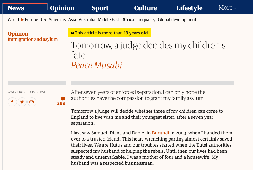The height and width of the screenshot is (170, 253).
Task: Open the 299 comments bubble
Action: click(61, 102)
